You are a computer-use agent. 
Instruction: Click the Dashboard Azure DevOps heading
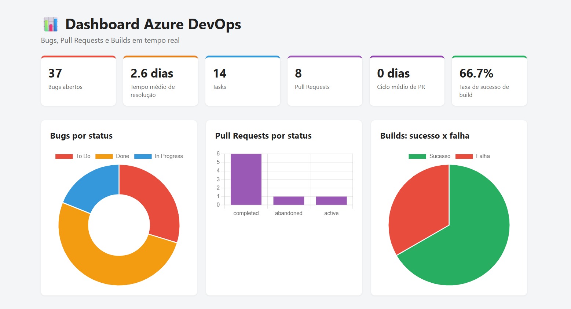[x=153, y=25]
